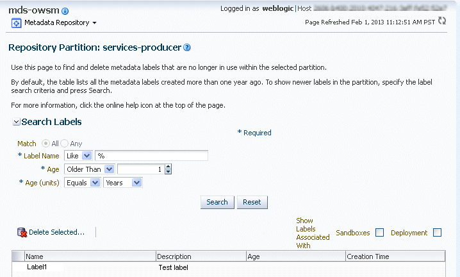Click the info icon beside mds-owsm
The height and width of the screenshot is (277, 460).
point(65,11)
